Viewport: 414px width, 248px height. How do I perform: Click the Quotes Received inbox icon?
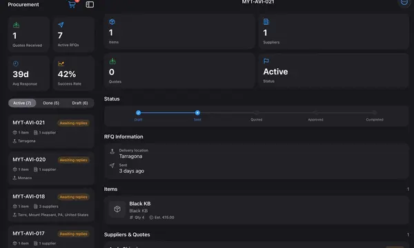click(16, 25)
